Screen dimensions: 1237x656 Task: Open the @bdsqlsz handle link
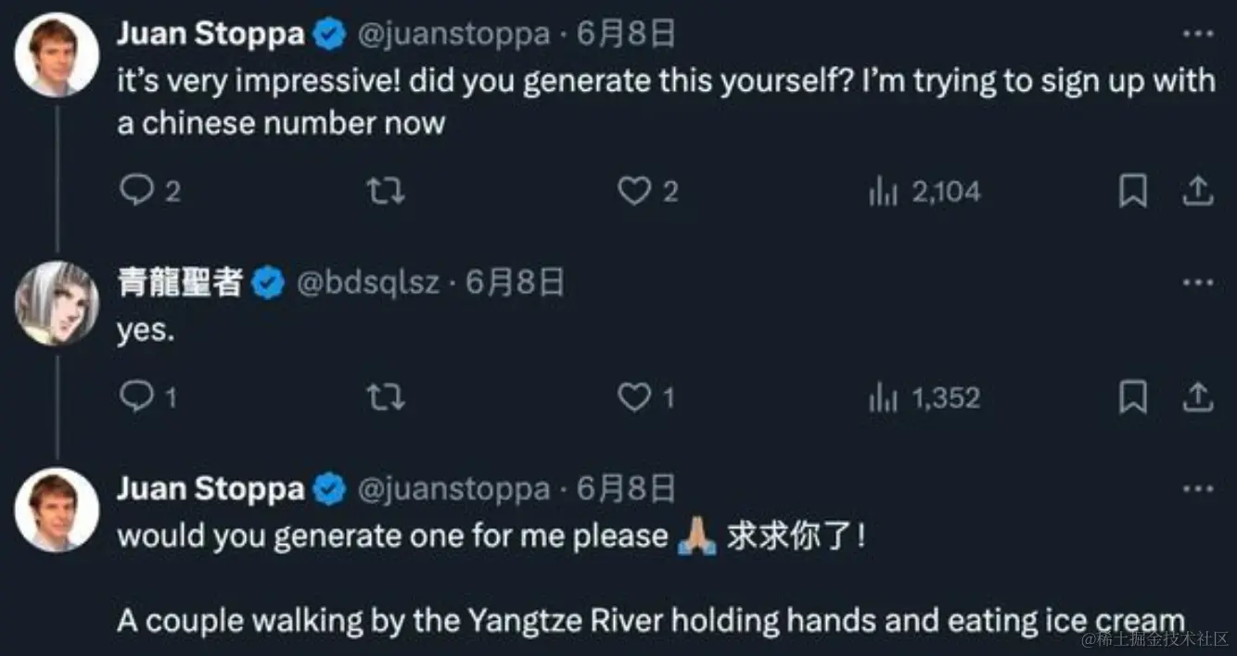click(x=368, y=283)
